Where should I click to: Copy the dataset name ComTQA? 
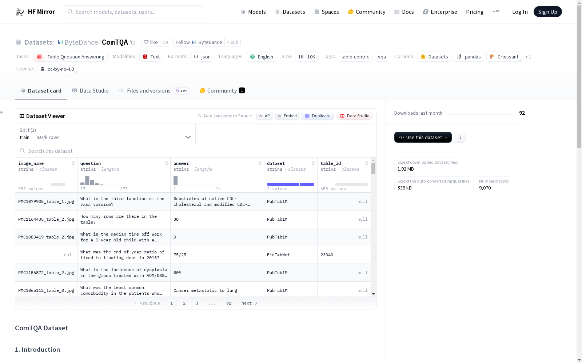coord(133,42)
